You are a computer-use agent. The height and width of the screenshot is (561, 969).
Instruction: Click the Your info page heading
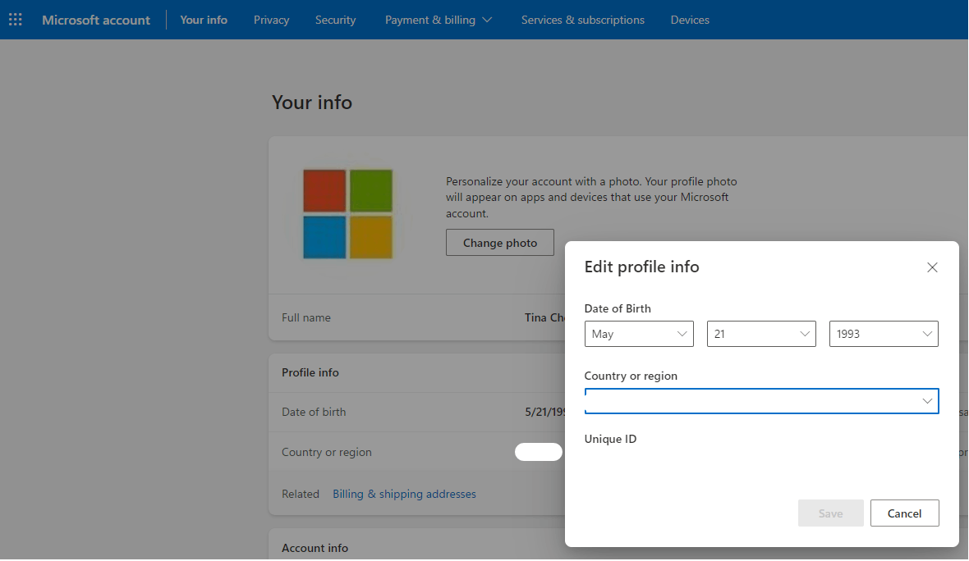click(312, 103)
